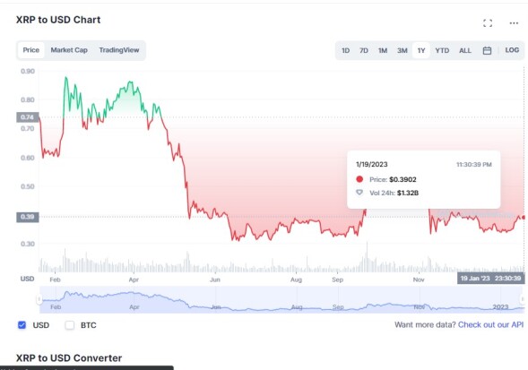The width and height of the screenshot is (528, 370).
Task: Uncheck the USD checkbox
Action: 22,325
